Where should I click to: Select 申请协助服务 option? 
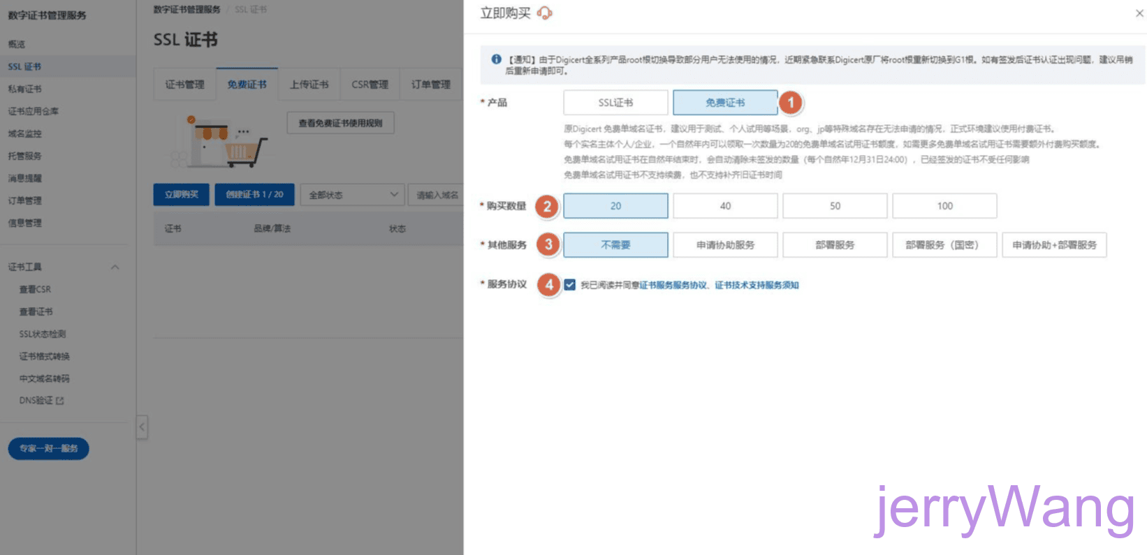pos(725,245)
